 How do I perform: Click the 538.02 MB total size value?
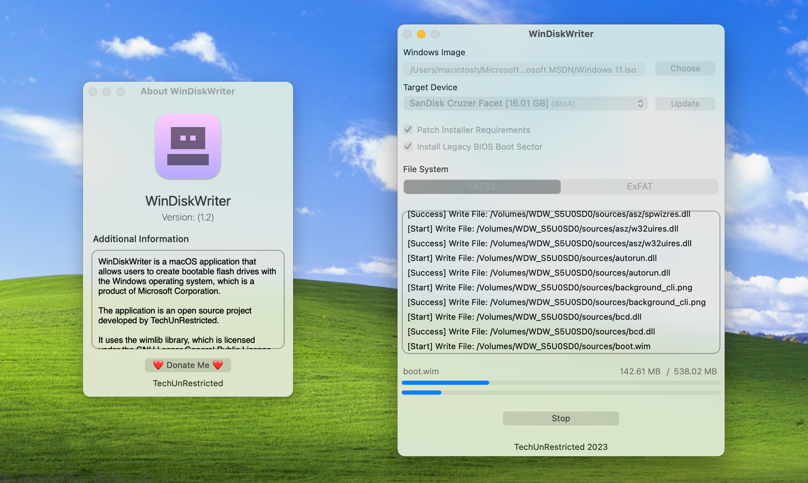pos(695,371)
